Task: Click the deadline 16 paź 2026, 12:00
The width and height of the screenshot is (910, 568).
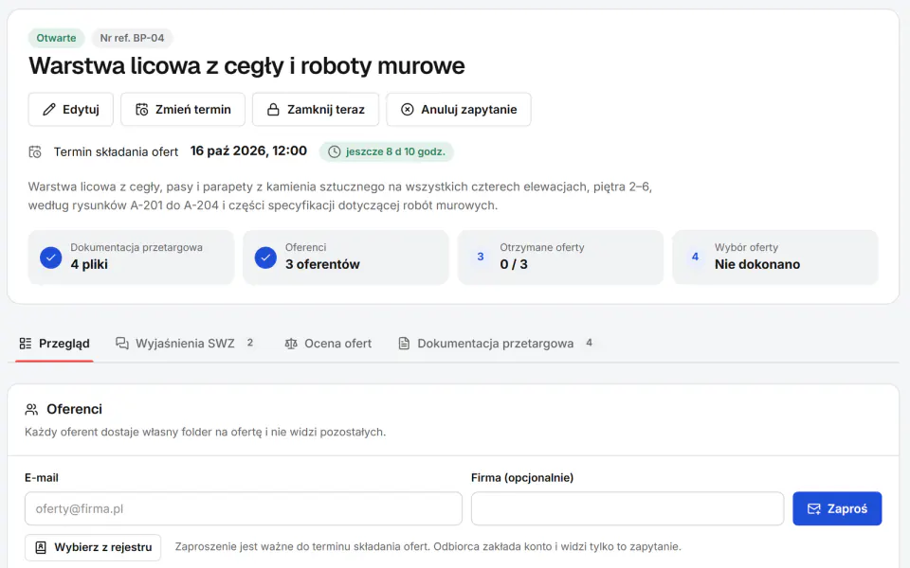Action: point(248,151)
